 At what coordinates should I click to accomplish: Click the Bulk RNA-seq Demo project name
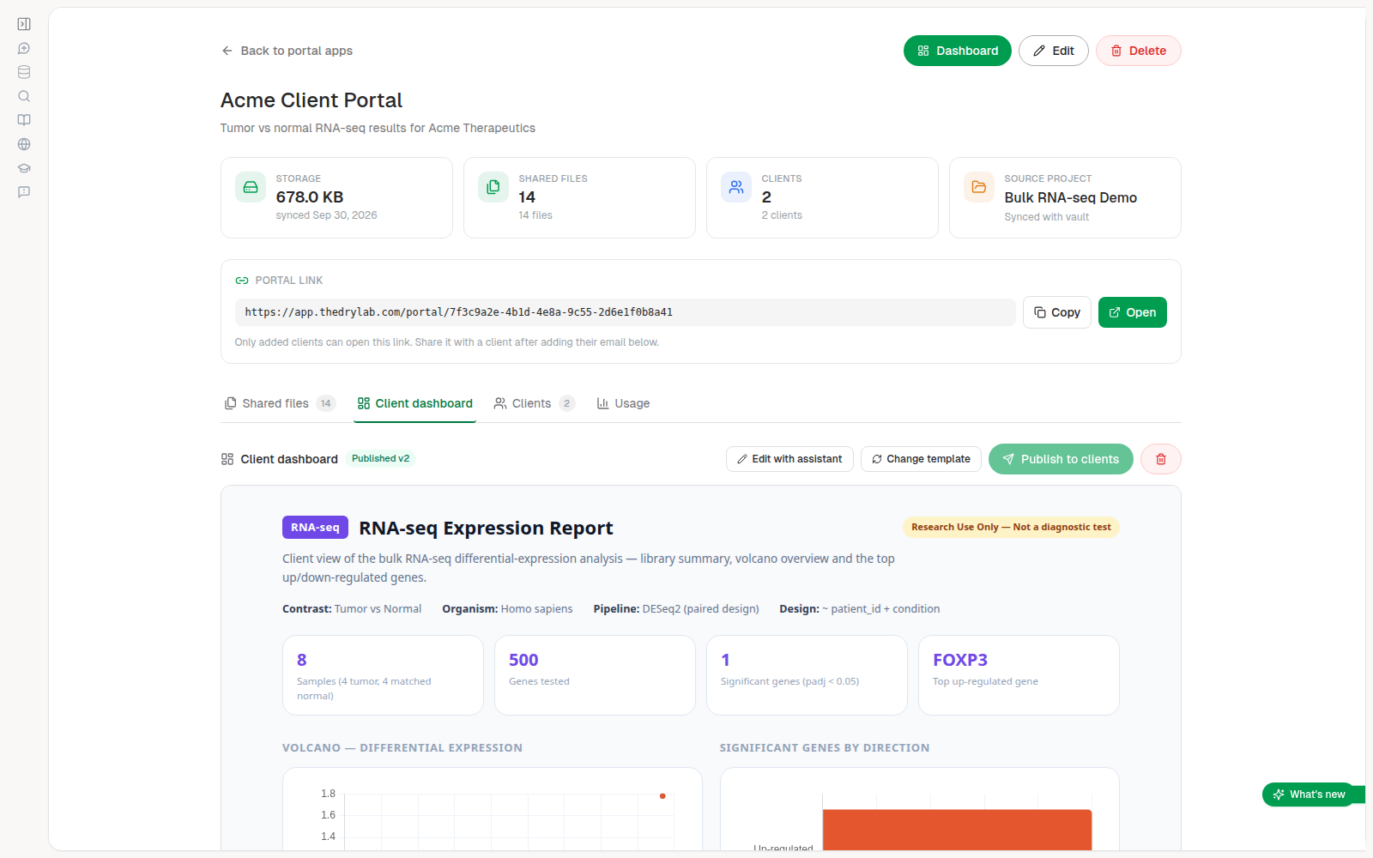tap(1071, 197)
